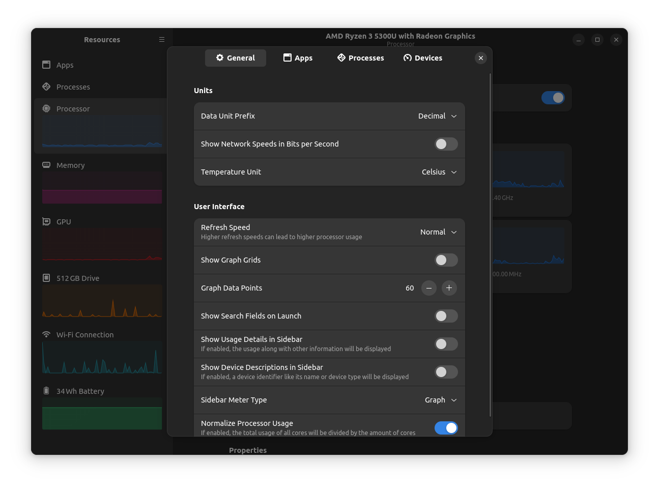Image resolution: width=659 pixels, height=489 pixels.
Task: Disable Normalize Processor Usage
Action: 446,428
